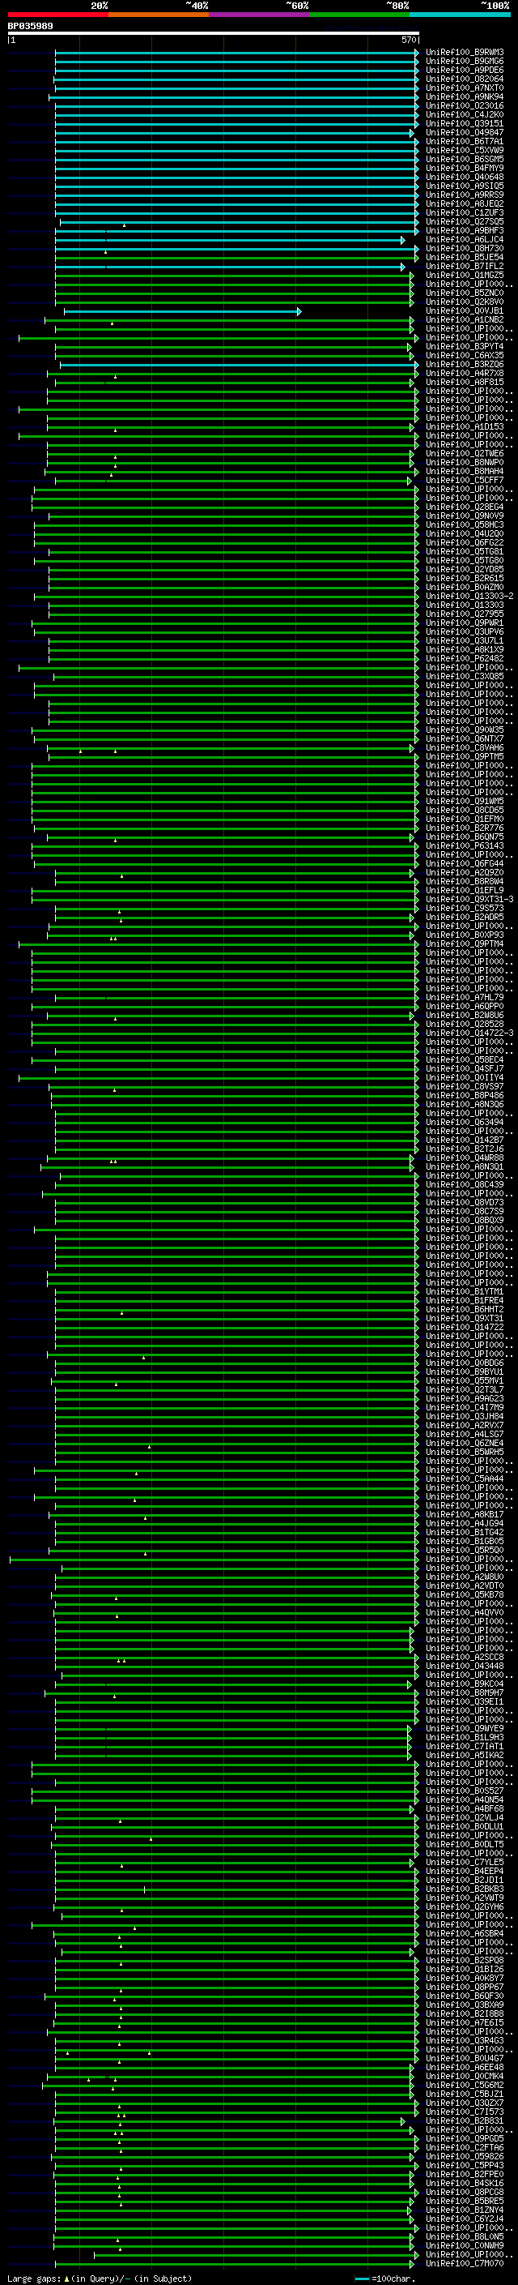Open hit UniRef100_O82064
The height and width of the screenshot is (2285, 518).
[465, 79]
